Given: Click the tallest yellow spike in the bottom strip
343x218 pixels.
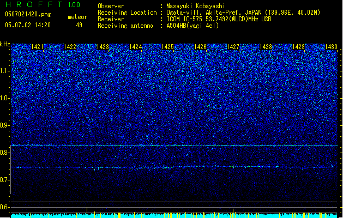Looking at the screenshot, I should tap(87, 213).
